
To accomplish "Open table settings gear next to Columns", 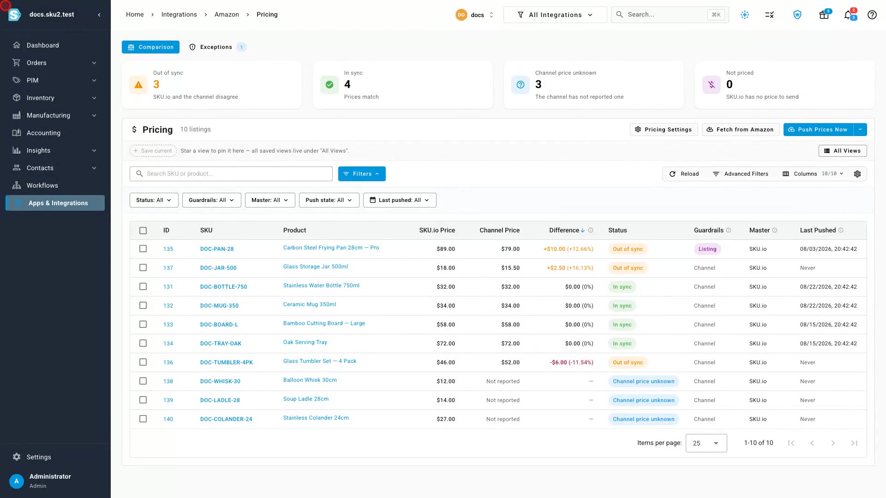I will (x=857, y=174).
